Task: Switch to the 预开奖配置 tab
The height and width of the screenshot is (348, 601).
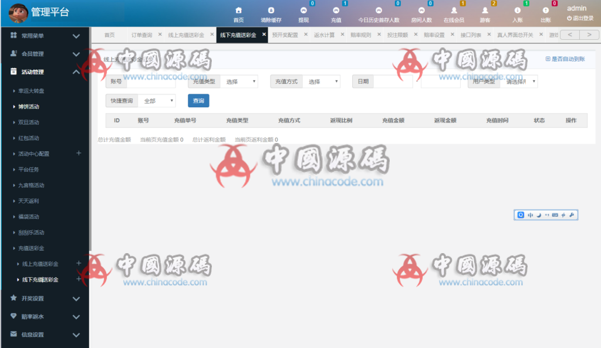Action: click(285, 35)
